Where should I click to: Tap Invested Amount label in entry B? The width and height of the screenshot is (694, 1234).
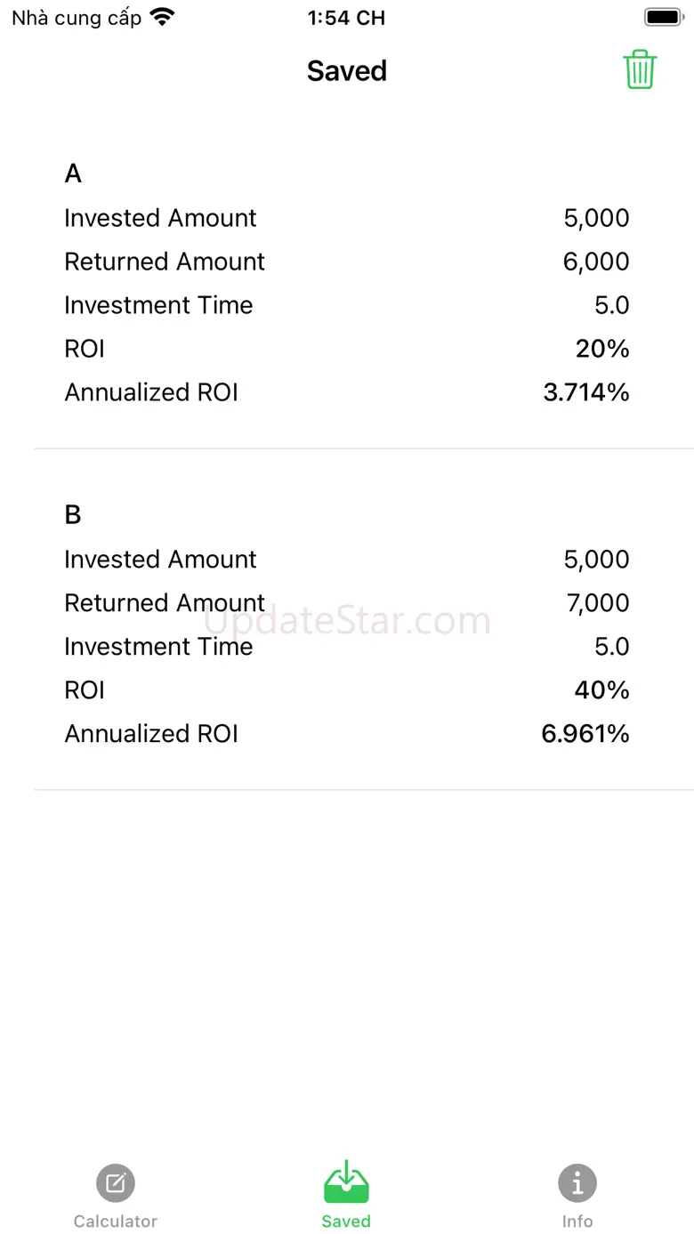pos(160,560)
